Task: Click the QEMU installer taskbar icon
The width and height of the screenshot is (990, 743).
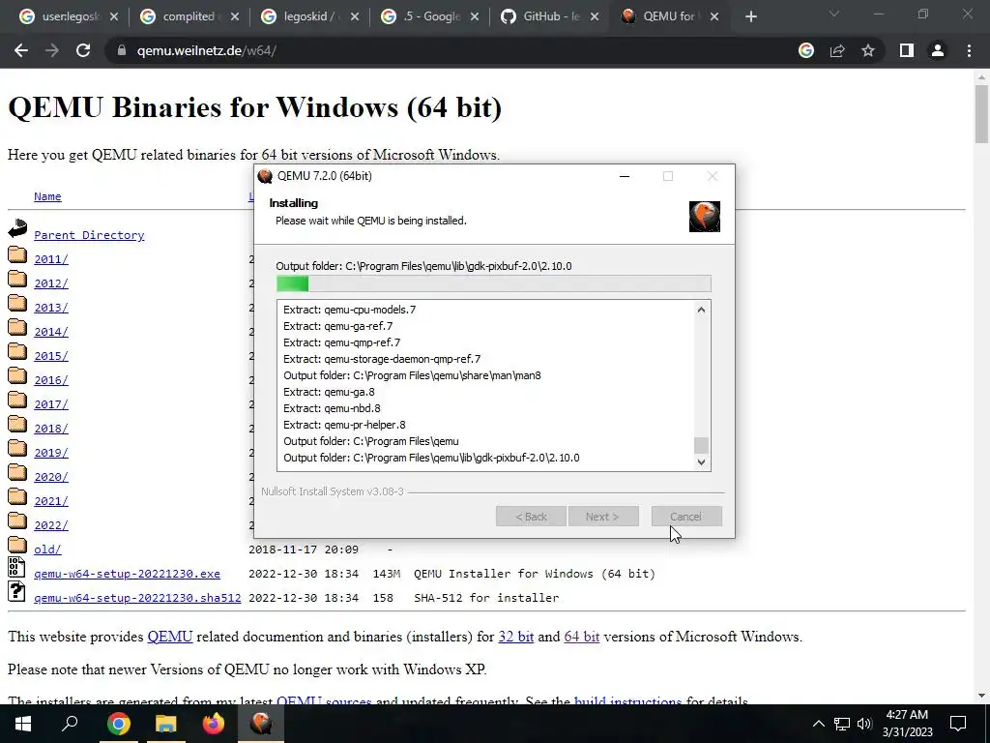Action: tap(261, 724)
